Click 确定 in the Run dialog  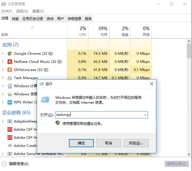pos(81,143)
